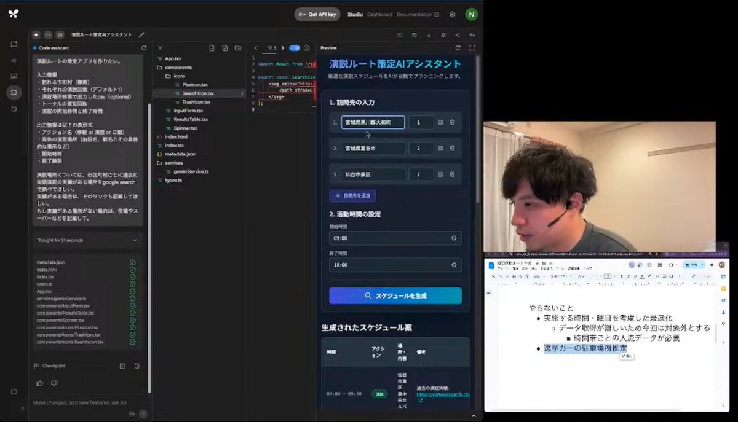Click the thumbs down feedback icon
The height and width of the screenshot is (422, 738).
[54, 383]
